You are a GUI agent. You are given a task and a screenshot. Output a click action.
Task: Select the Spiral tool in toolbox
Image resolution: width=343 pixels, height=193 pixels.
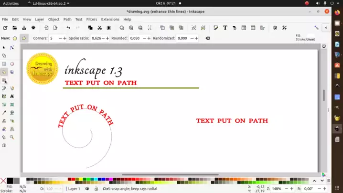(x=4, y=80)
